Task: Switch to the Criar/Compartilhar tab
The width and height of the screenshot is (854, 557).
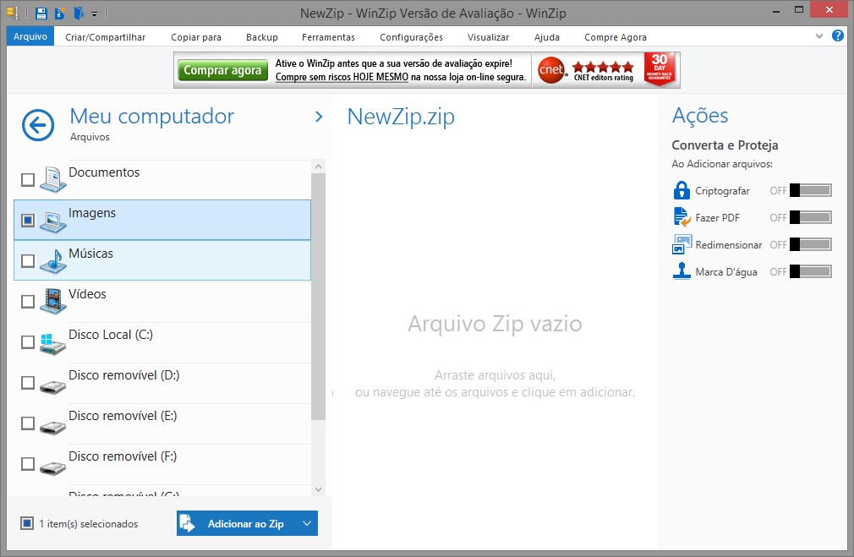Action: point(105,37)
